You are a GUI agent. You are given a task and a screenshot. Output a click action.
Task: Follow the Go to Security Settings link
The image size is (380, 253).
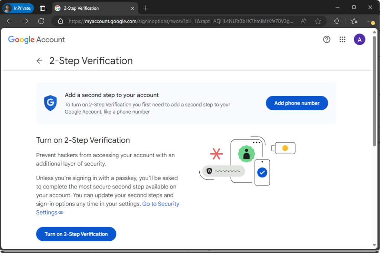point(160,204)
